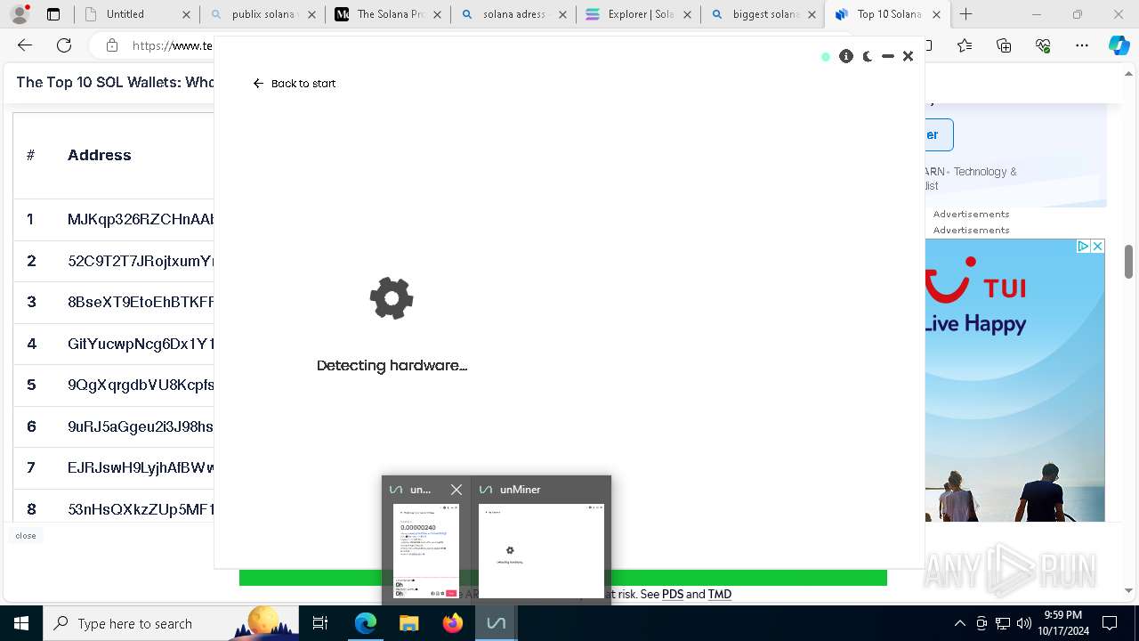
Task: Switch to The Solana Pro tab
Action: click(387, 14)
